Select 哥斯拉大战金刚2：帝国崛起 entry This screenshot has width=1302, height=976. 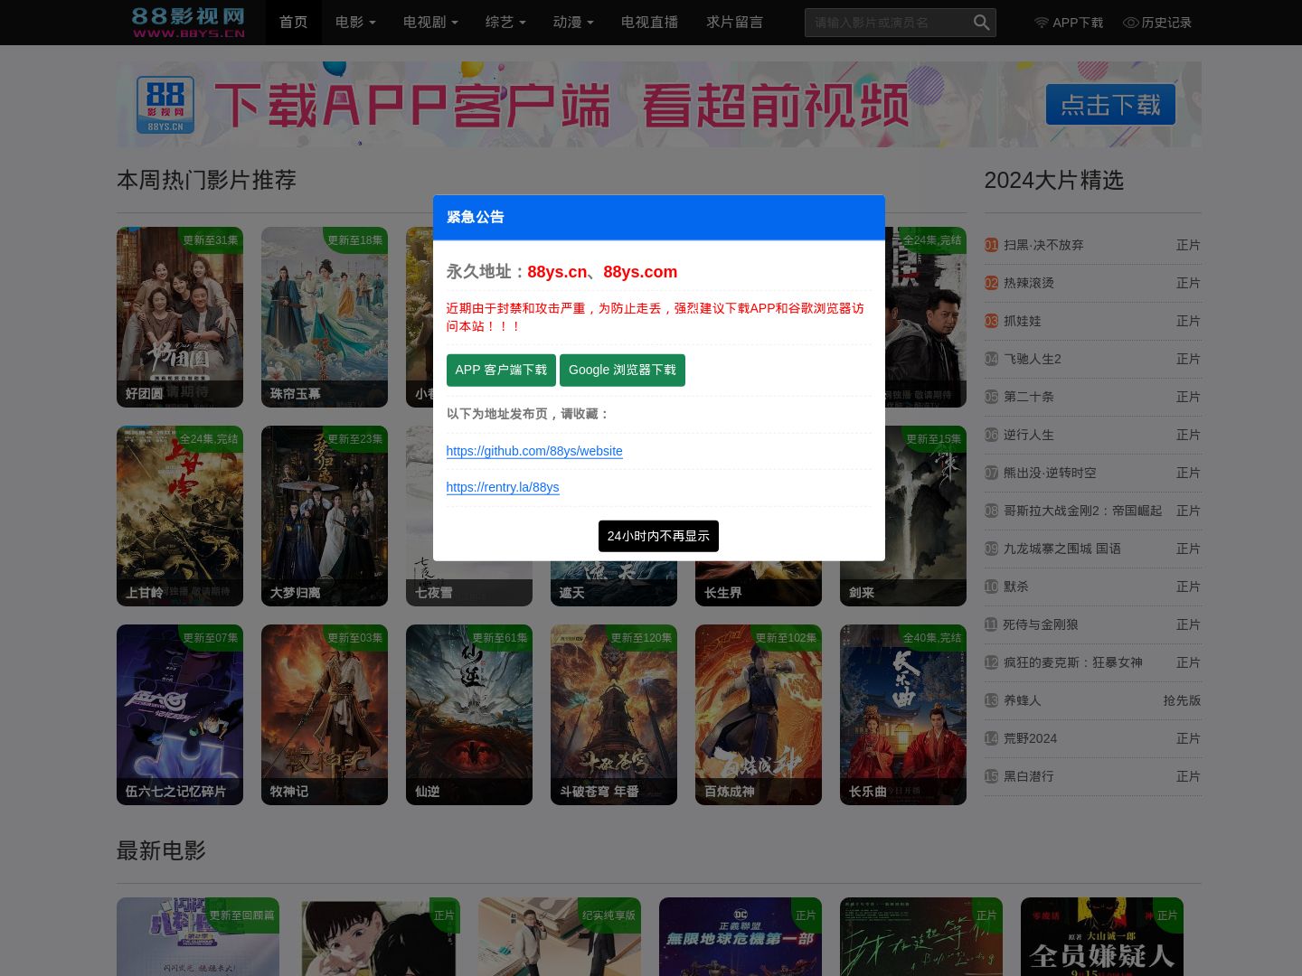1082,511
